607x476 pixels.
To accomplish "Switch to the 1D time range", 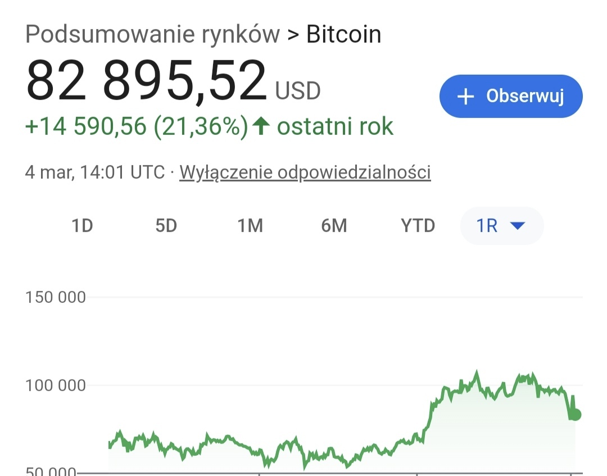I will pos(82,226).
